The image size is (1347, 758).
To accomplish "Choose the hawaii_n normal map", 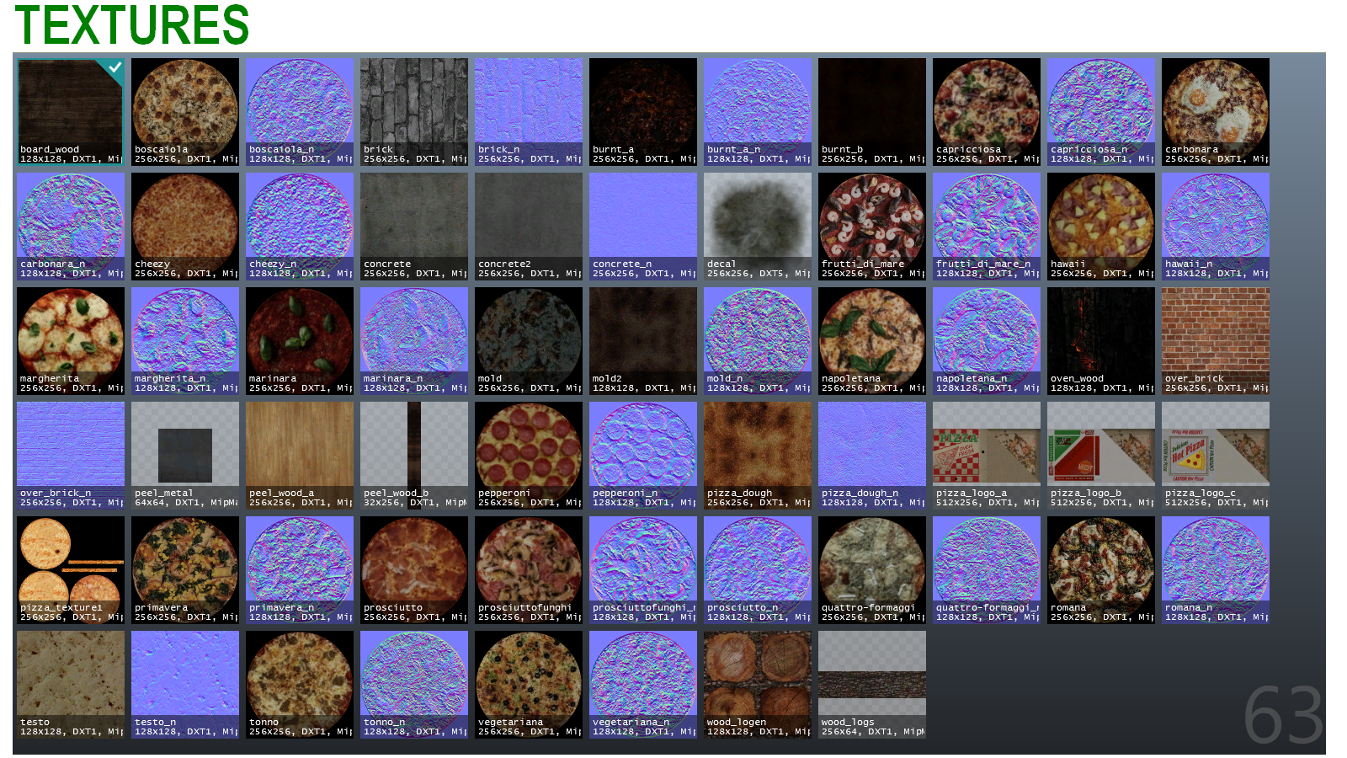I will click(x=1216, y=227).
